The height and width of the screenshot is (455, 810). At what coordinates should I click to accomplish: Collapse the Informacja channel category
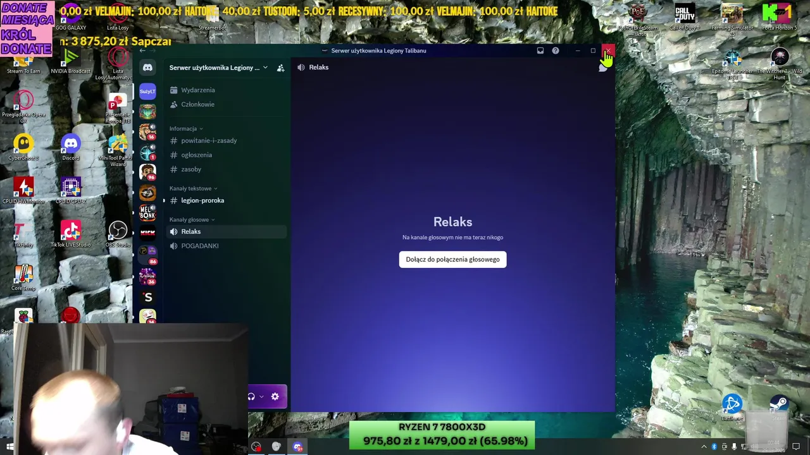click(186, 128)
